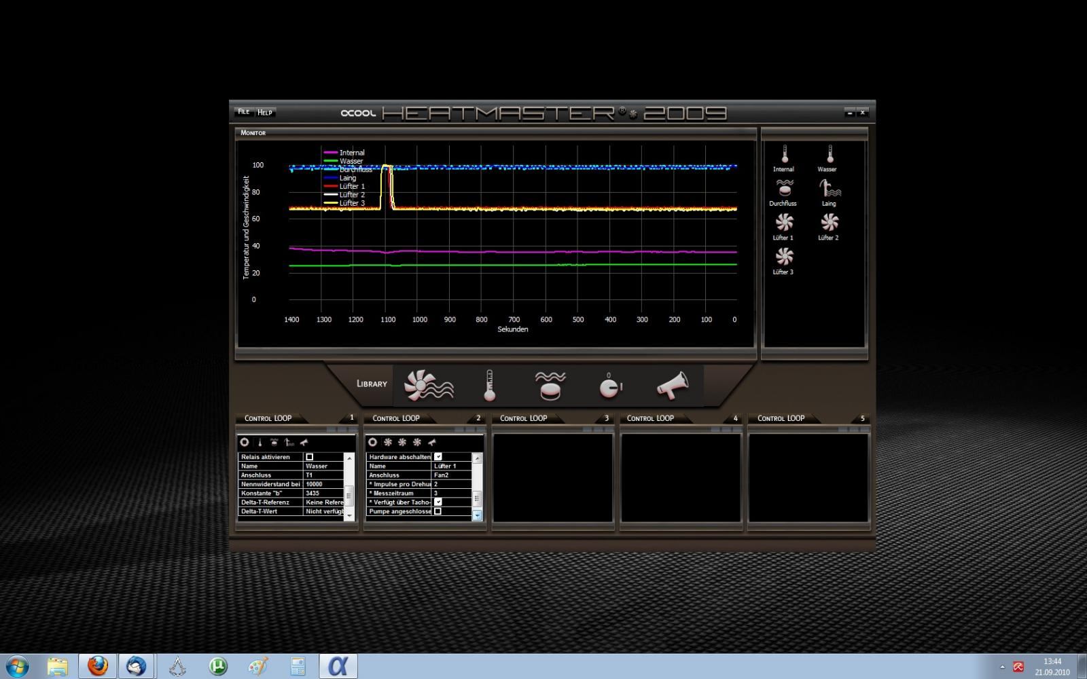Select the Lüfter 3 fan icon
The width and height of the screenshot is (1087, 679).
[784, 257]
